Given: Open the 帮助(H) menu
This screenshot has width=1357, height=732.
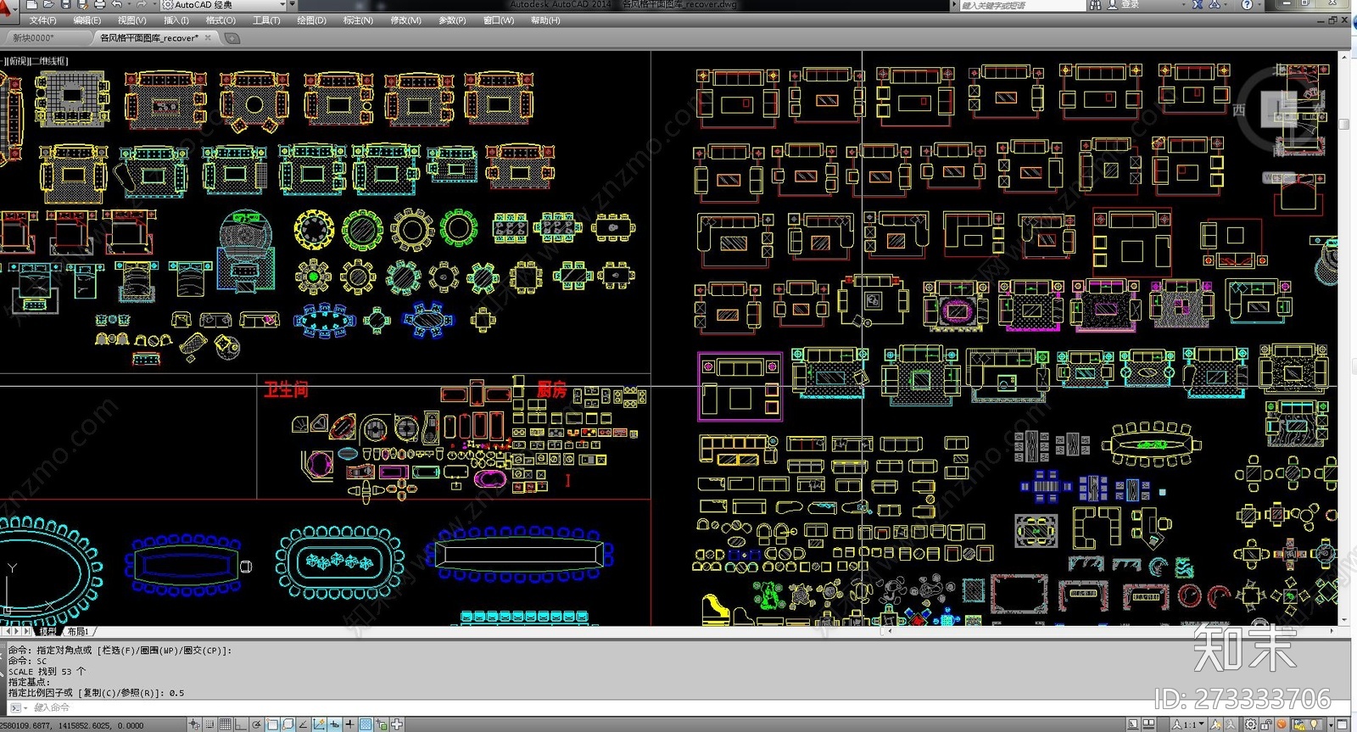Looking at the screenshot, I should (x=545, y=20).
